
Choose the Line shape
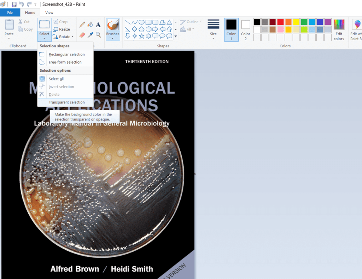[x=127, y=22]
